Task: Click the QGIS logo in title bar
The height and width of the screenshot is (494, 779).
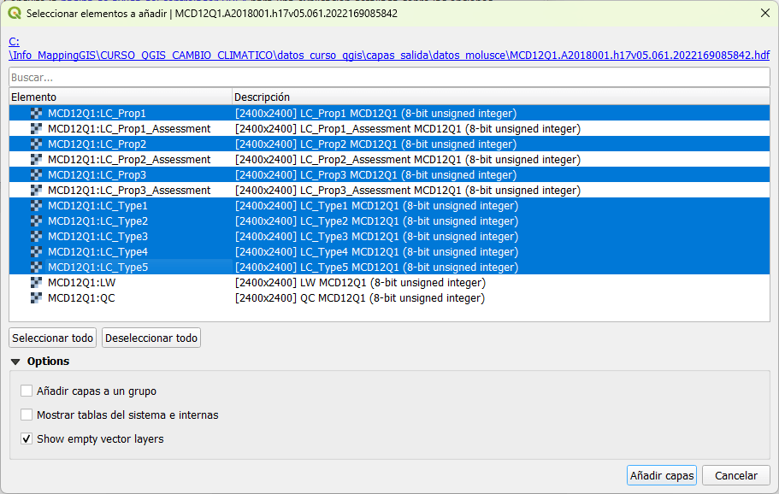Action: point(15,14)
